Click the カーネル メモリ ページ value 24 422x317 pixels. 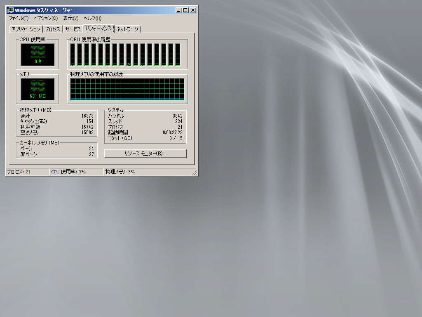[x=91, y=149]
